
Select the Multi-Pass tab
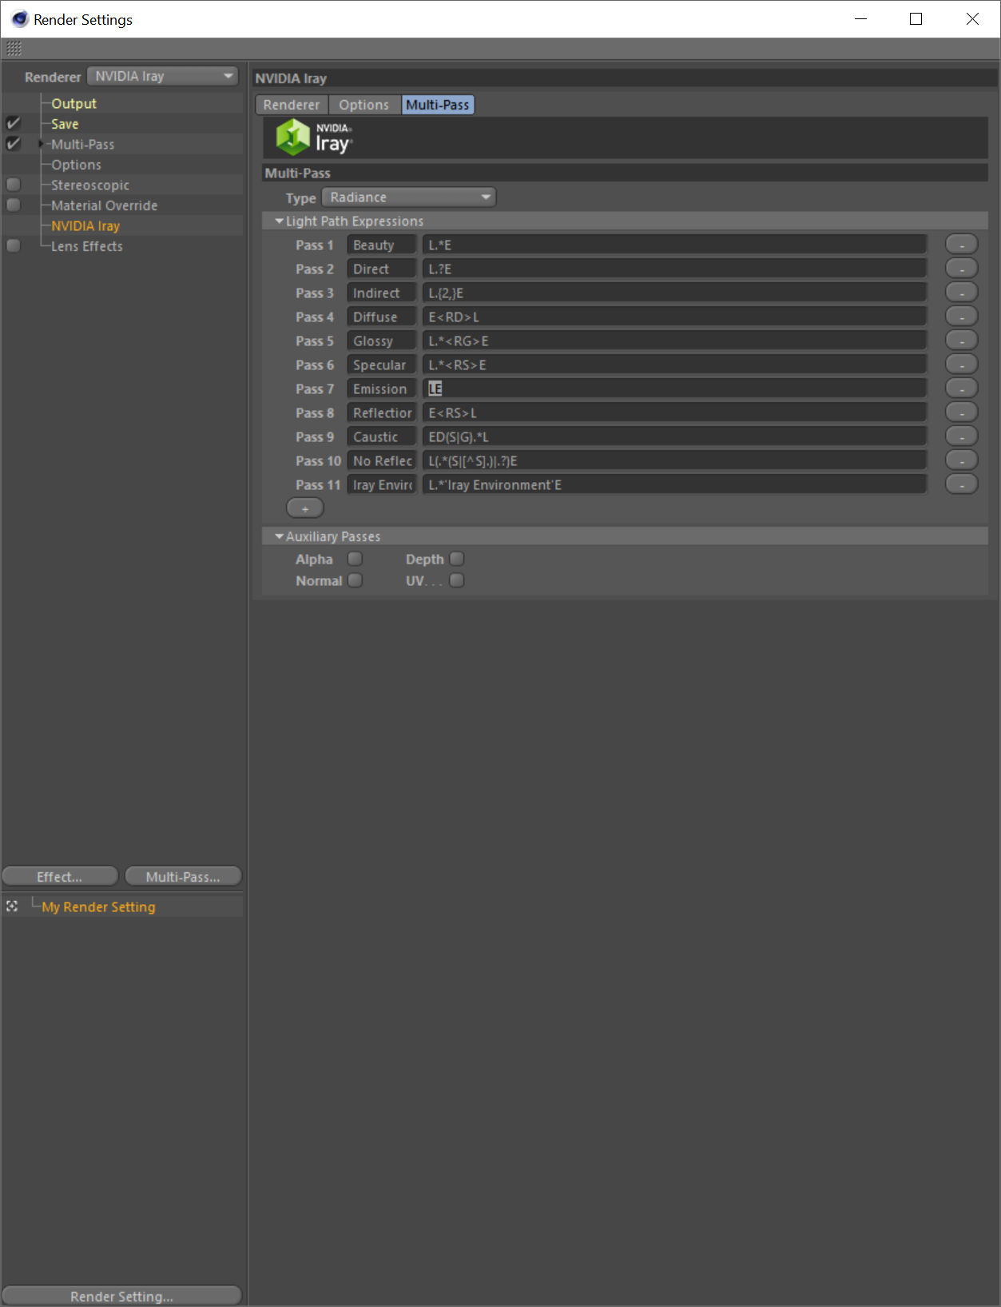(438, 105)
